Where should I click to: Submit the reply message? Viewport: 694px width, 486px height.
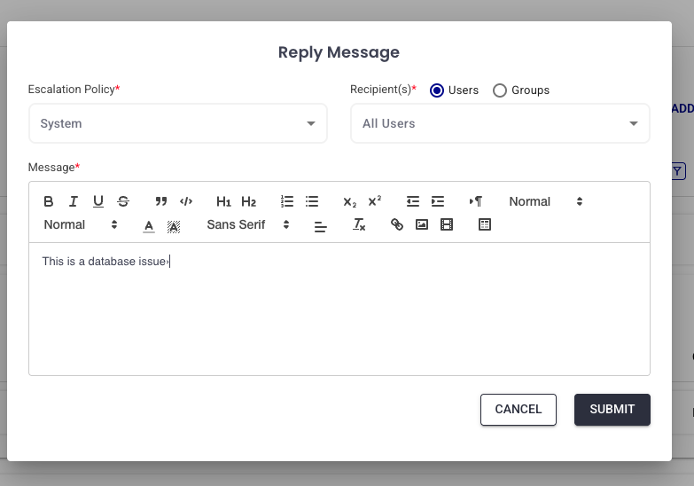tap(612, 410)
